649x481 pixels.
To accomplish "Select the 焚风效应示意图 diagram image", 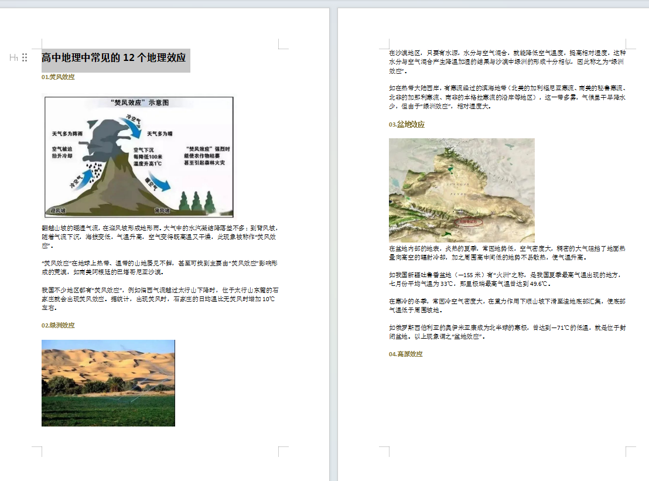I will point(139,157).
